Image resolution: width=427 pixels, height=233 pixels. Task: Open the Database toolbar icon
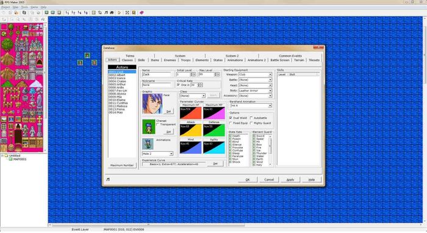[x=93, y=13]
